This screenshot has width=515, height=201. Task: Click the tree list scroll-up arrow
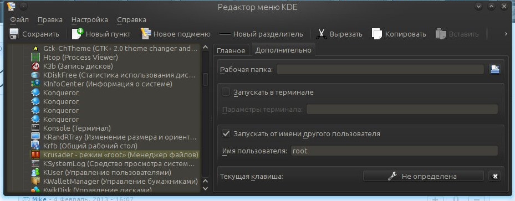point(206,48)
